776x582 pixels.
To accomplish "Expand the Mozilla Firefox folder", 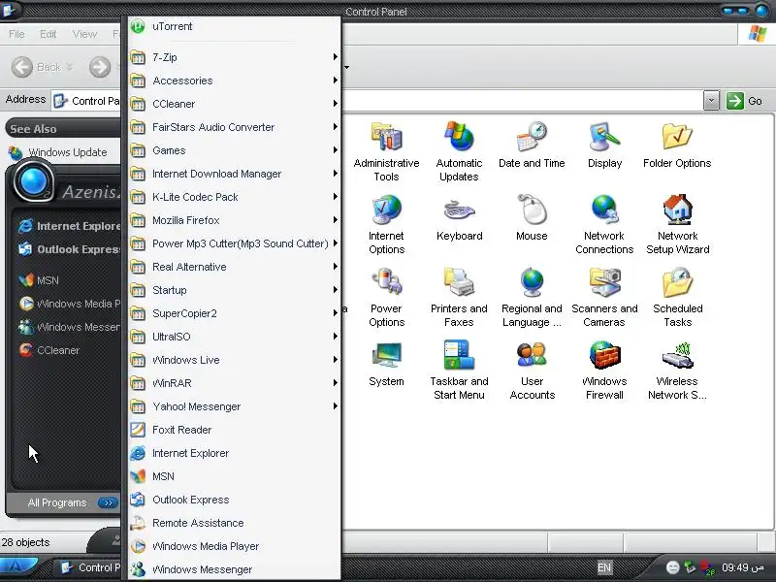I will [235, 220].
